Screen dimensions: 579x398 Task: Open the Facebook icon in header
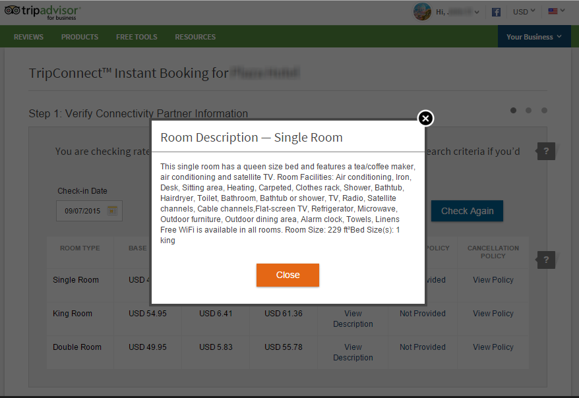(x=497, y=12)
